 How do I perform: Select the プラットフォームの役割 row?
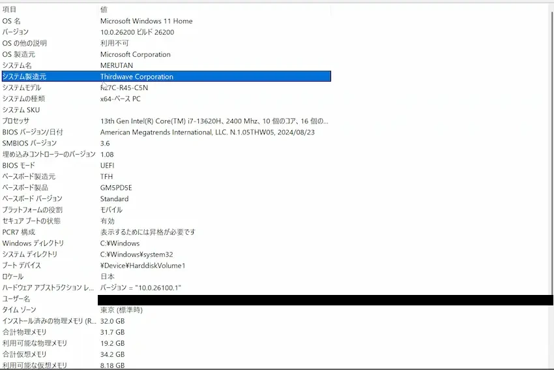click(x=166, y=209)
